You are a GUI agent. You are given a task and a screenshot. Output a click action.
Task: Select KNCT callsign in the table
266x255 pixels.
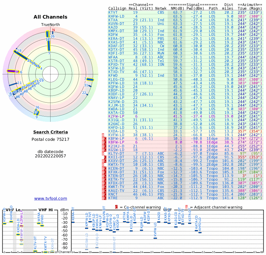point(113,194)
